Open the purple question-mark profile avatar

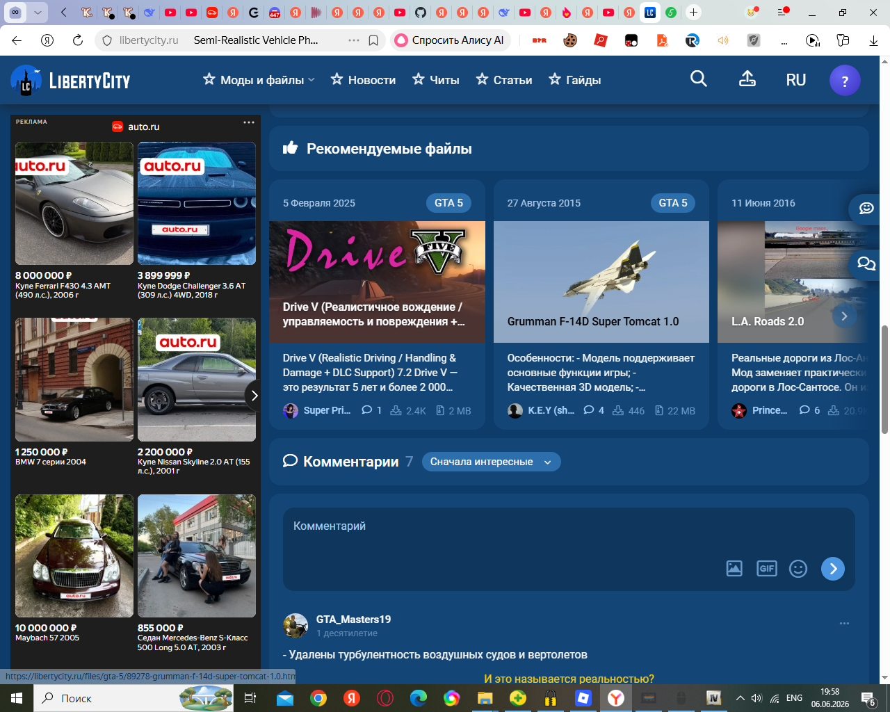845,81
